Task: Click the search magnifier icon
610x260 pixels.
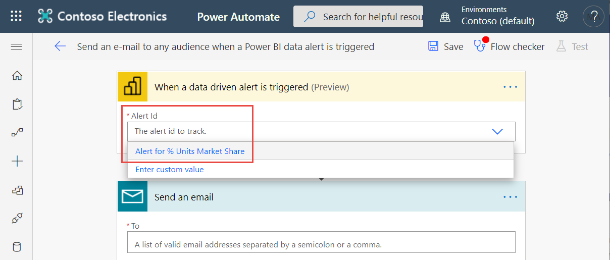Action: pyautogui.click(x=310, y=17)
